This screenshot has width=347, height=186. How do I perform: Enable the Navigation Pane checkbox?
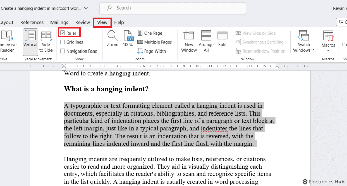click(63, 51)
